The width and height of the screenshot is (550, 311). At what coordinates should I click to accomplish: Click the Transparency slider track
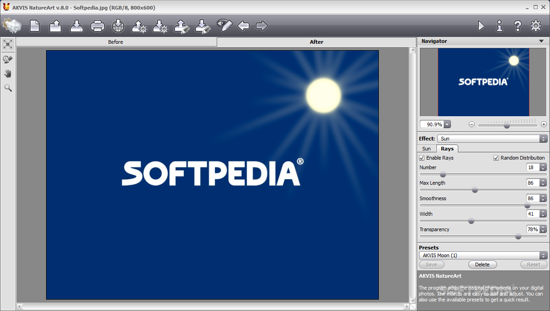coord(483,236)
